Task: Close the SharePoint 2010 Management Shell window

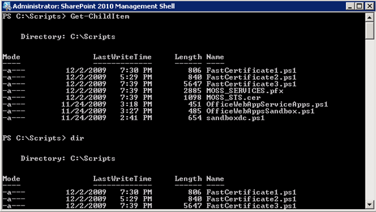Action: (370, 6)
